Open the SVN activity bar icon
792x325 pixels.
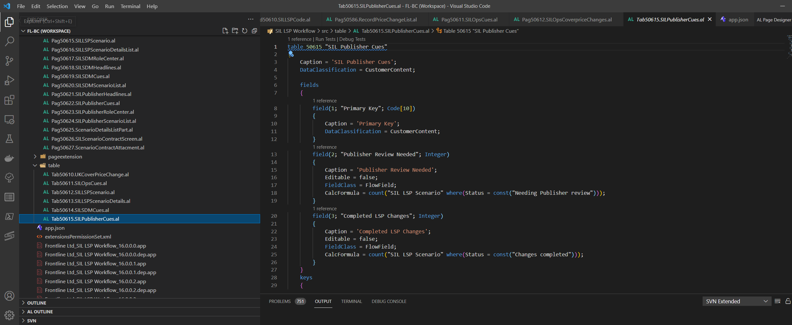[9, 236]
